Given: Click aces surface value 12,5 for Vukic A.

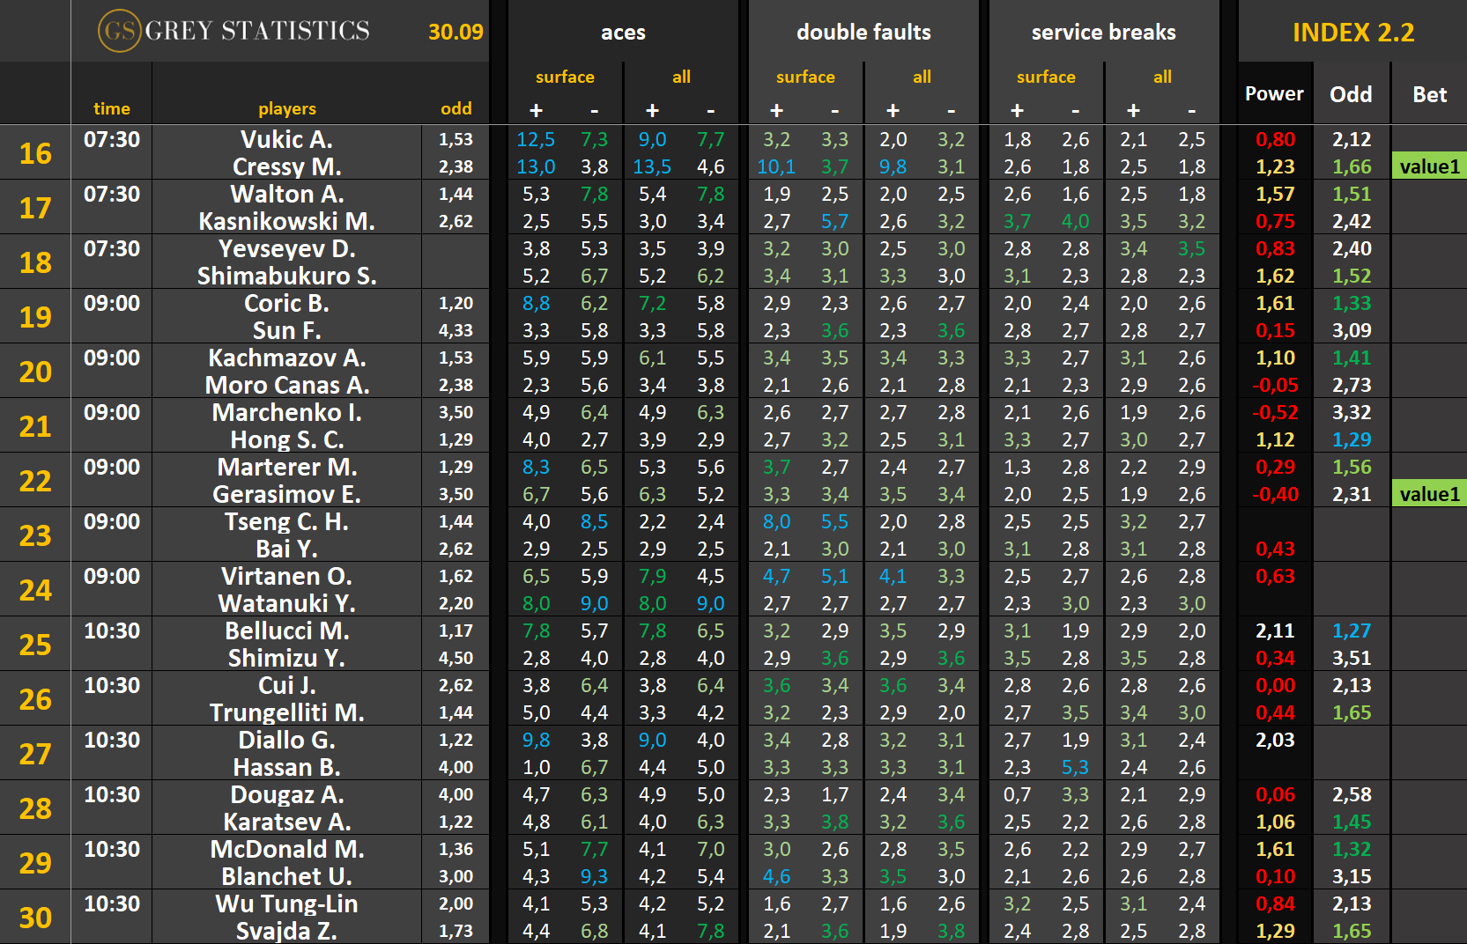Looking at the screenshot, I should [x=536, y=139].
